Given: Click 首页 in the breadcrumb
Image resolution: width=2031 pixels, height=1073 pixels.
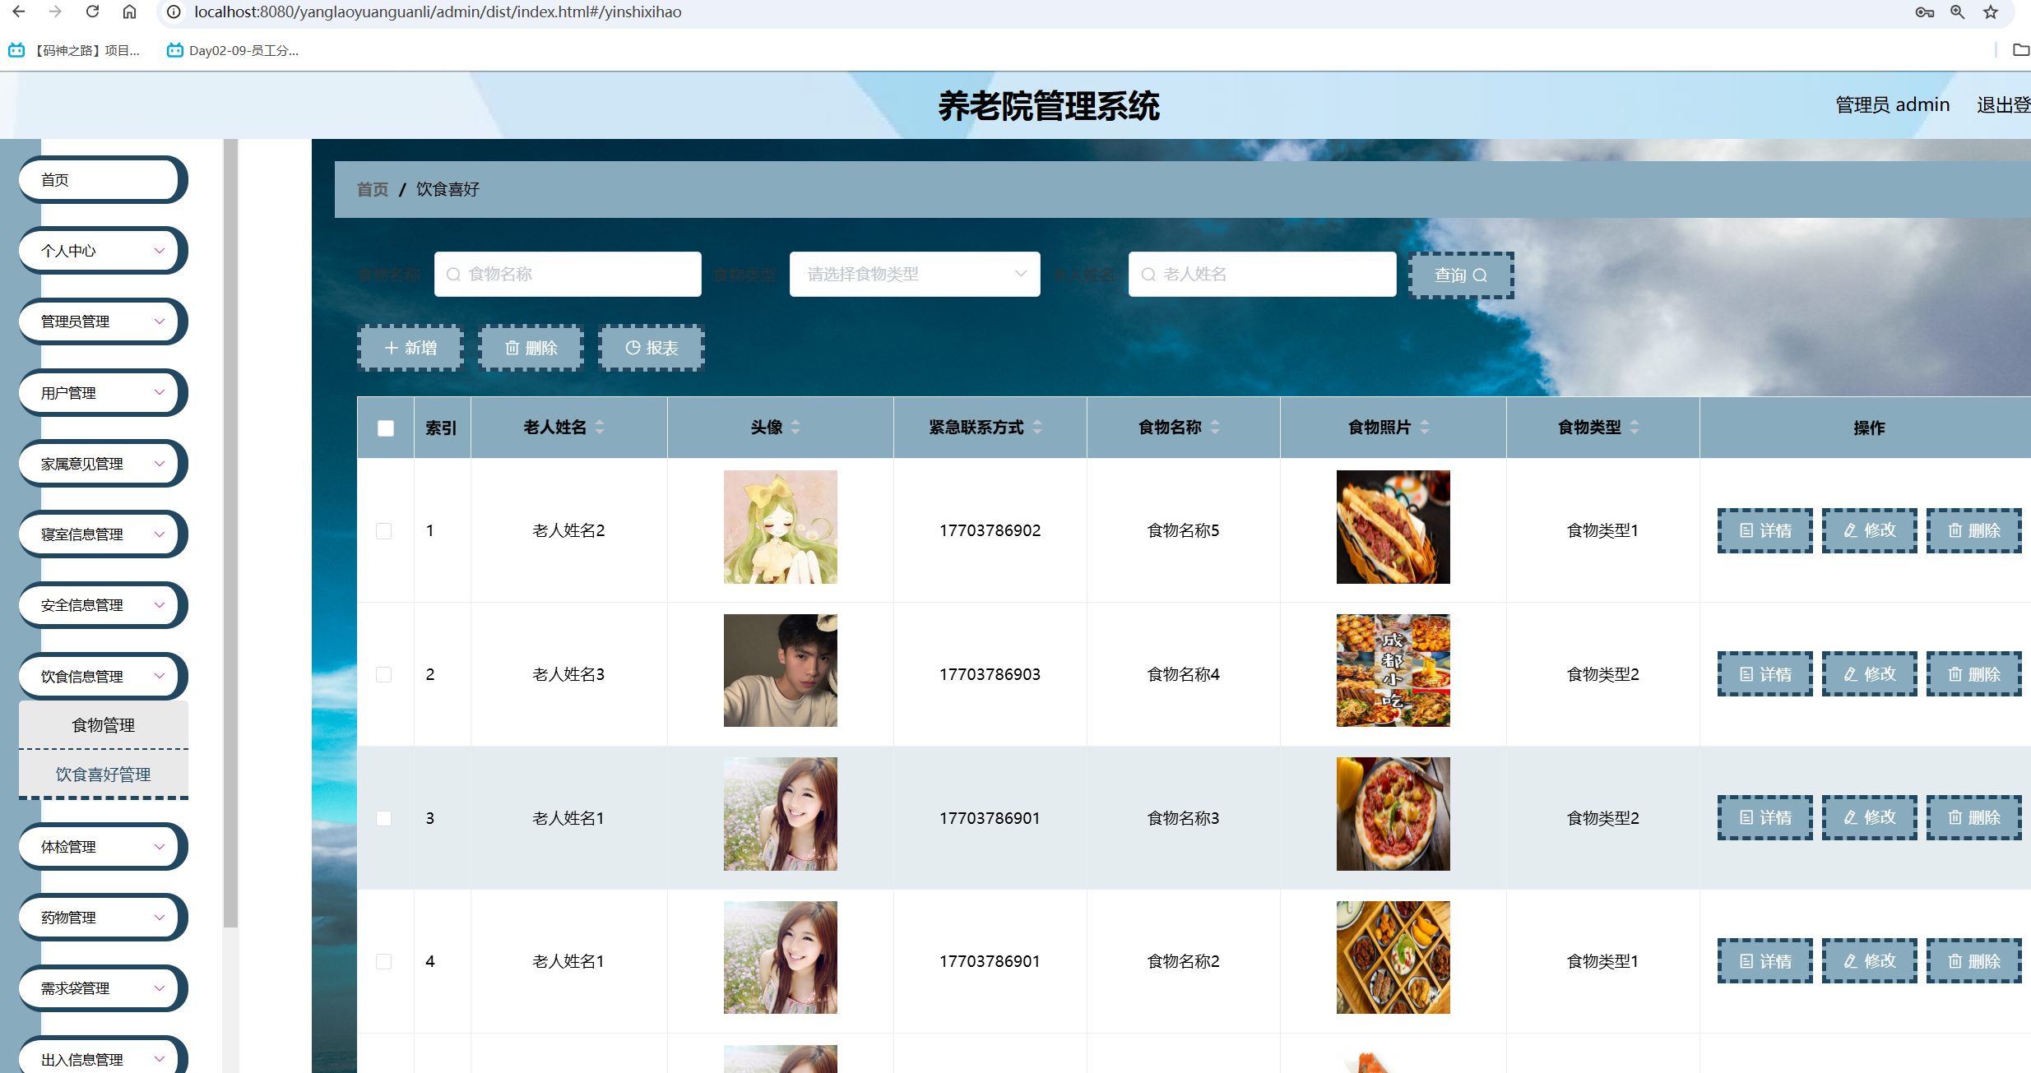Looking at the screenshot, I should (x=371, y=189).
